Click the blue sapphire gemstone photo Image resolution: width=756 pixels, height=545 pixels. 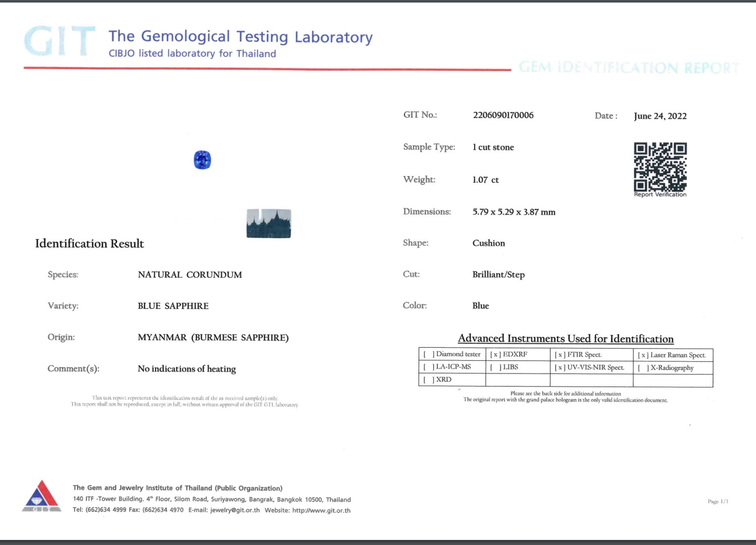(x=202, y=160)
